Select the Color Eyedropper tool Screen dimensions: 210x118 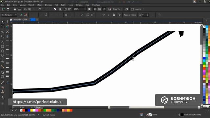click(x=3, y=83)
